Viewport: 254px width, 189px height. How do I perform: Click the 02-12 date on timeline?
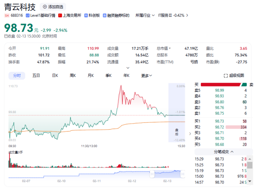coord(132,181)
